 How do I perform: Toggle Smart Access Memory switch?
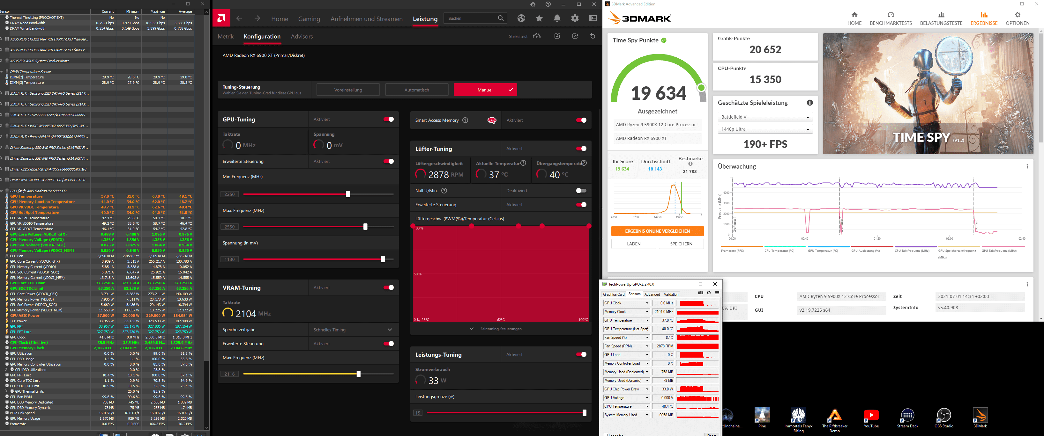click(581, 120)
